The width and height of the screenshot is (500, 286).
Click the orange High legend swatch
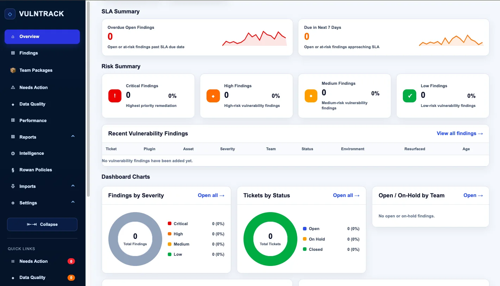click(x=170, y=234)
